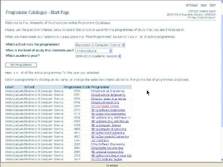The height and width of the screenshot is (167, 223).
Task: Open BEng Electronic Engineering programme link
Action: click(x=108, y=95)
